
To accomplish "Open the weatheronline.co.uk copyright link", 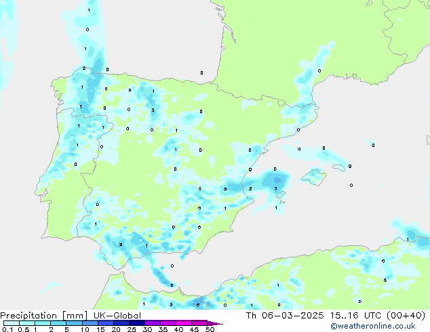I will coord(373,326).
